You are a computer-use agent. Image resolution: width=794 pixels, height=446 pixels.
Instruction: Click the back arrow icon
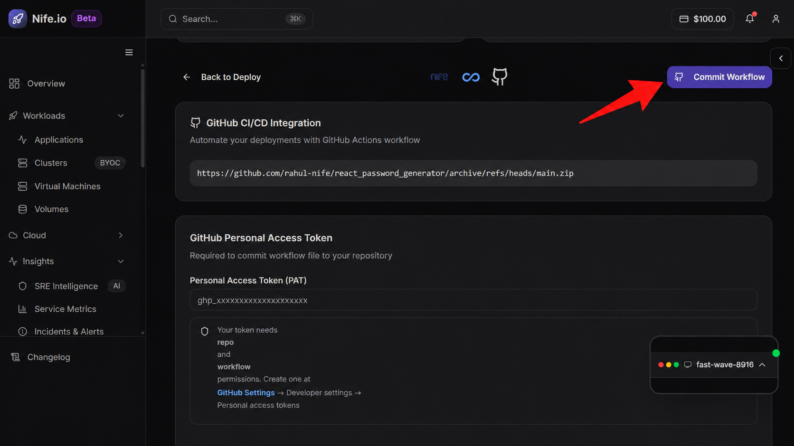pyautogui.click(x=187, y=77)
